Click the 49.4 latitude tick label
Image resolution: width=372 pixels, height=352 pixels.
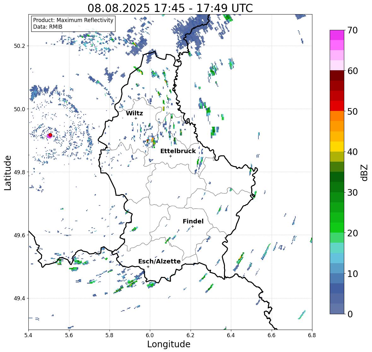[x=20, y=298]
